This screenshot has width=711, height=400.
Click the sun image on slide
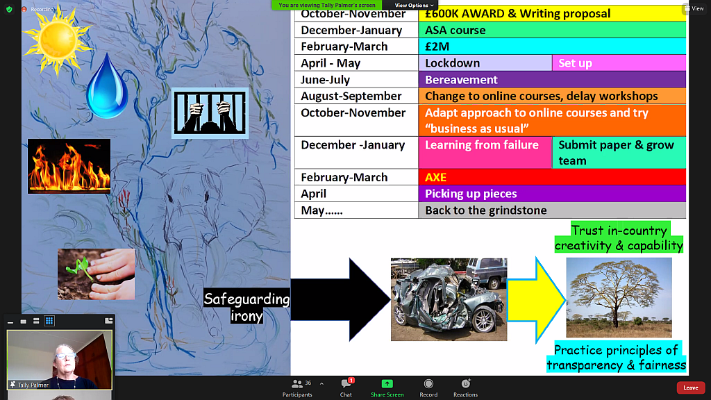pos(57,40)
